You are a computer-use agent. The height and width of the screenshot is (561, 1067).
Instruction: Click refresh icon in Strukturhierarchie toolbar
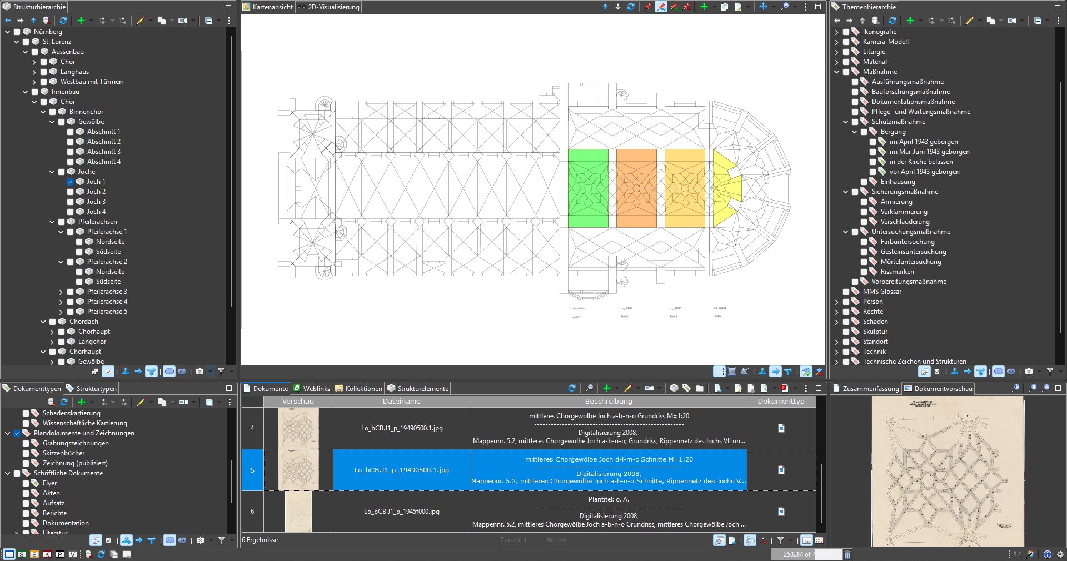click(x=63, y=21)
